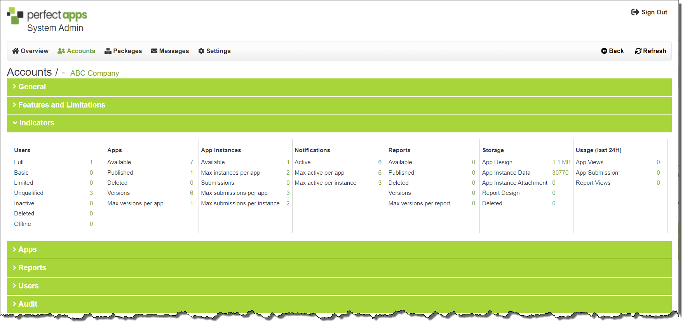Click the Settings gear icon
Screen dimensions: 685x328
[x=201, y=51]
